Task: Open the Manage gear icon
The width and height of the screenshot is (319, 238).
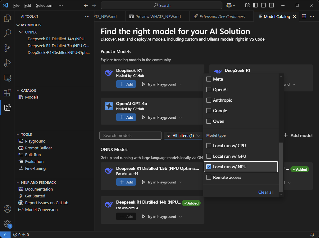Action: pos(7,223)
